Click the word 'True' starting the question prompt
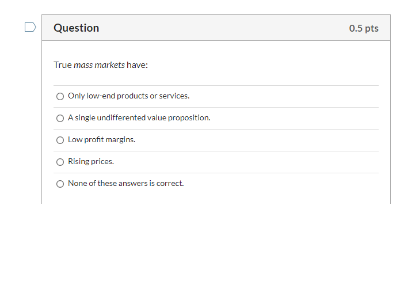Viewport: 404px width, 304px height. (x=63, y=65)
